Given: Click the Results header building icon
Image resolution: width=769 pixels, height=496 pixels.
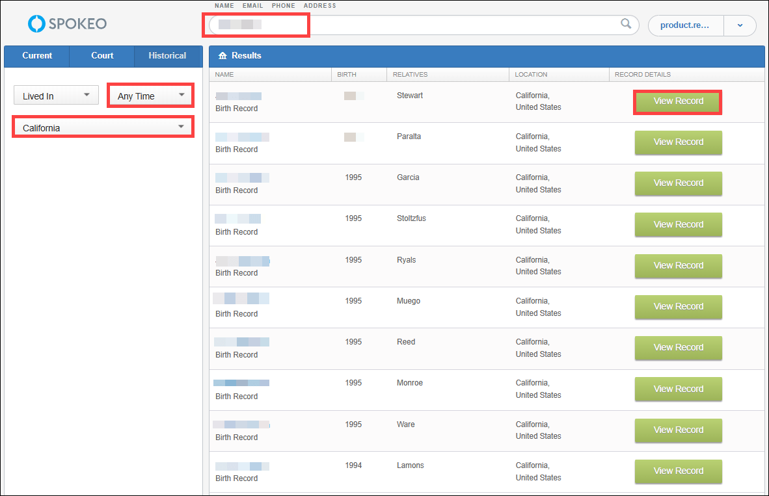Looking at the screenshot, I should 223,56.
